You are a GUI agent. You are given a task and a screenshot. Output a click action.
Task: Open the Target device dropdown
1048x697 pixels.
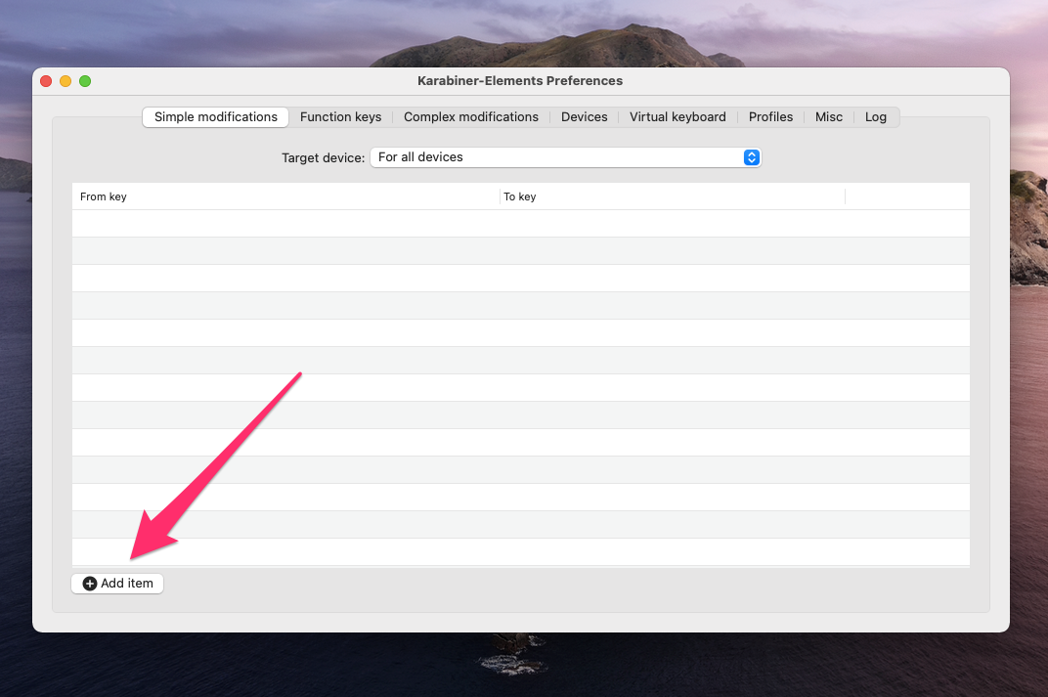565,157
